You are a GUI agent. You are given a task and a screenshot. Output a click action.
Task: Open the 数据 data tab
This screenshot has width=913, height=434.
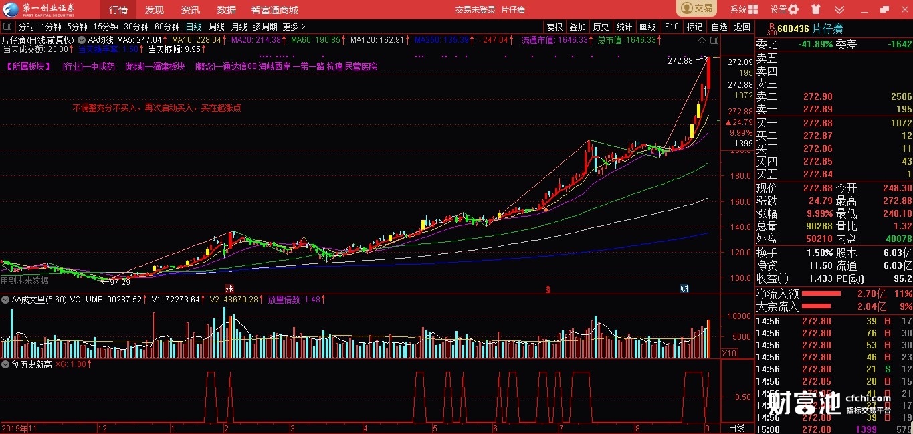point(227,9)
